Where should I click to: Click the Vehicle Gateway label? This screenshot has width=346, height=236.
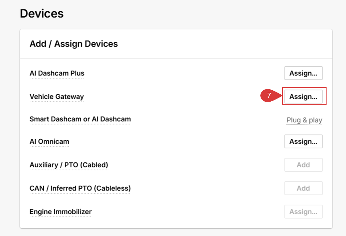[57, 97]
